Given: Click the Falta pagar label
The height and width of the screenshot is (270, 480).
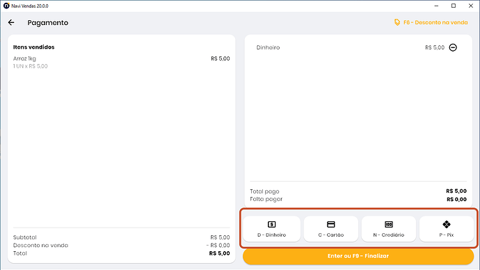Looking at the screenshot, I should [x=266, y=199].
